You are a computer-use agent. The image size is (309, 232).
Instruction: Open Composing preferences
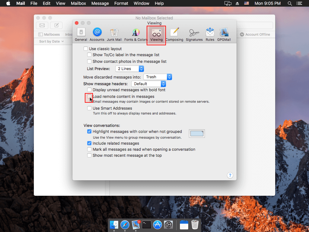tap(174, 34)
